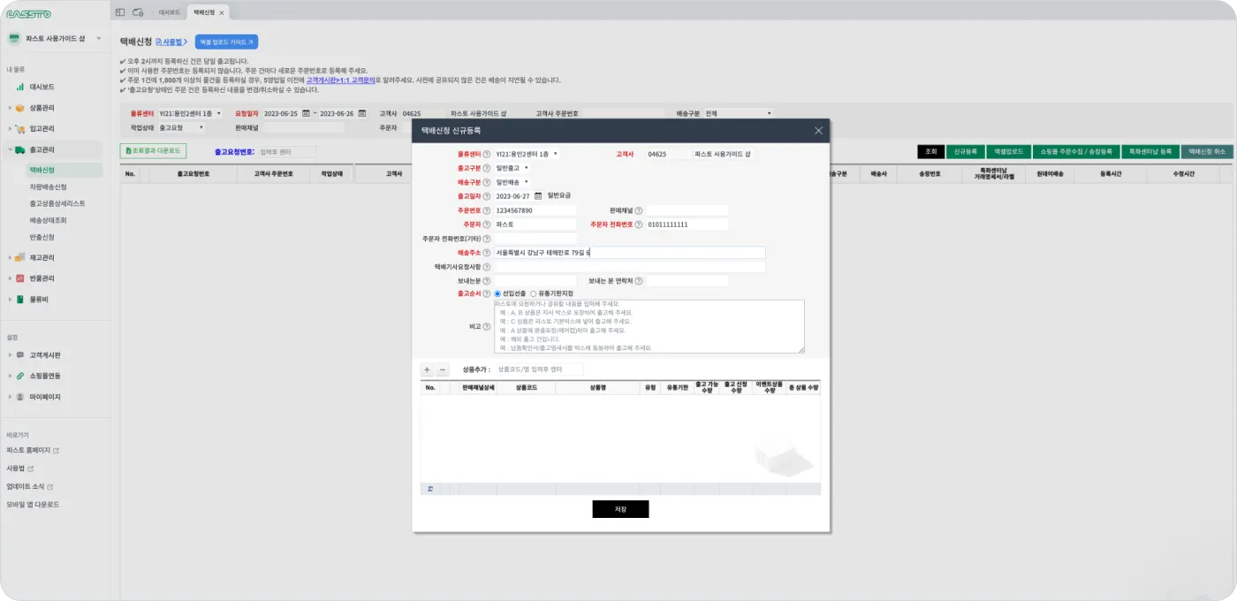Screen dimensions: 1237x601
Task: Close the 택배신청 tab with its X
Action: (221, 12)
